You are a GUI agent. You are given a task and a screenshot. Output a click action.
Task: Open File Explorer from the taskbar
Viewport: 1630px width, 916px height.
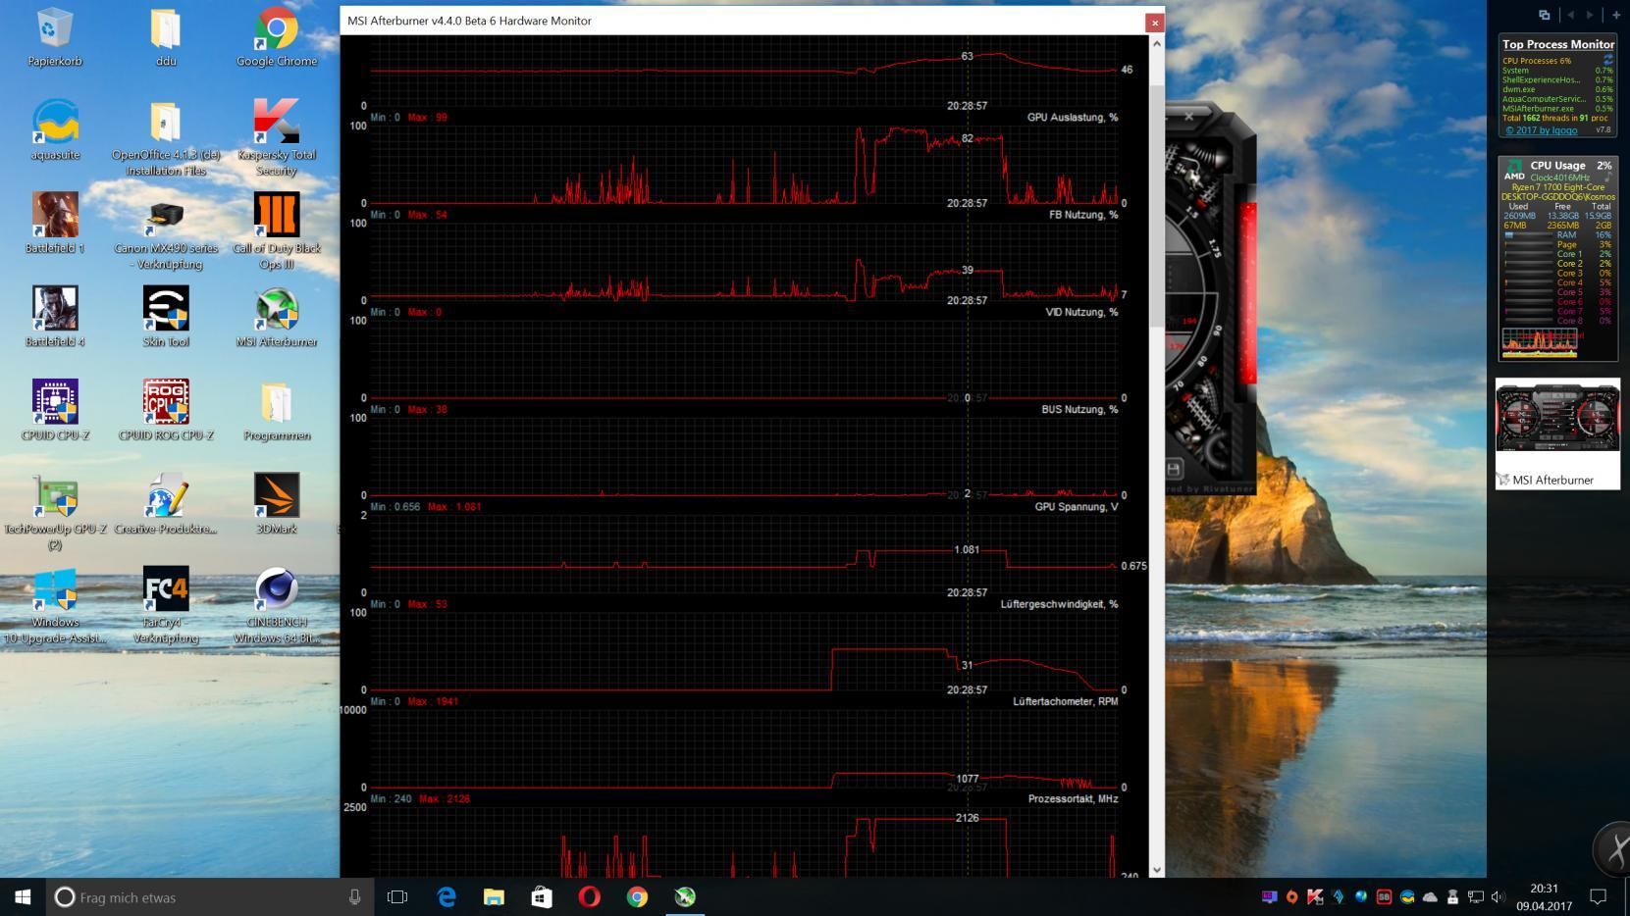click(494, 896)
